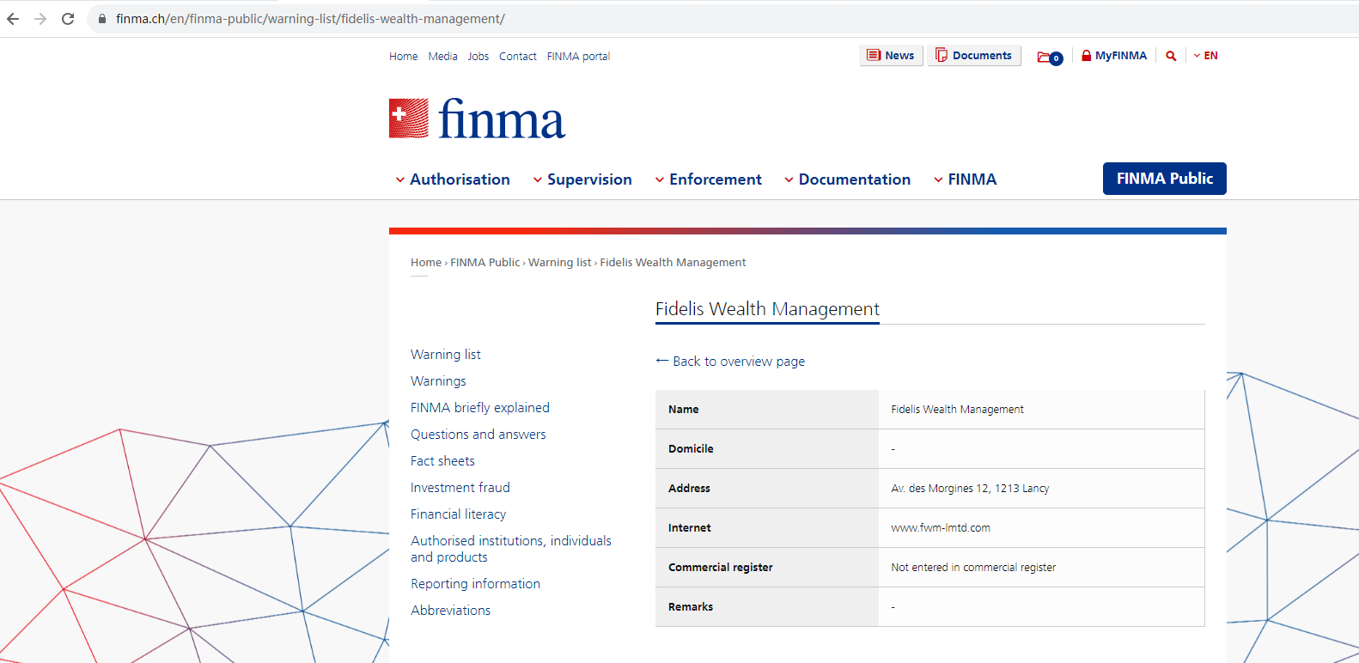
Task: Open Investment fraud sidebar item
Action: (x=460, y=488)
